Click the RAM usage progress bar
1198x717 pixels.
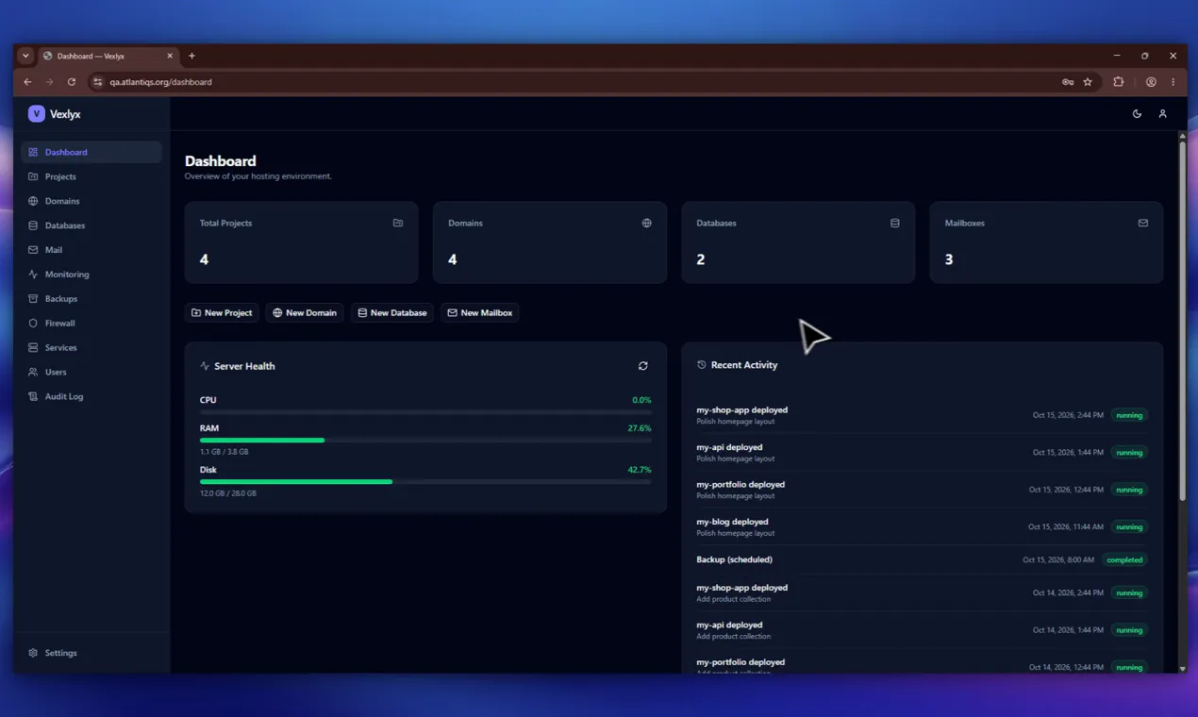coord(425,441)
